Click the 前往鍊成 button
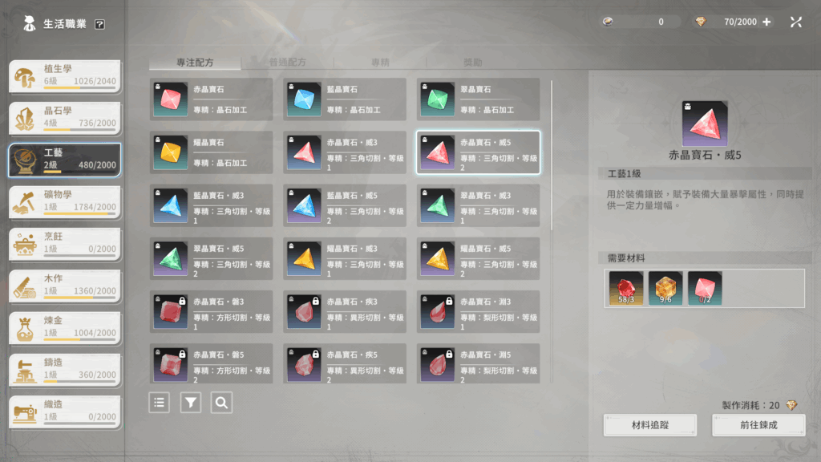 pos(758,425)
